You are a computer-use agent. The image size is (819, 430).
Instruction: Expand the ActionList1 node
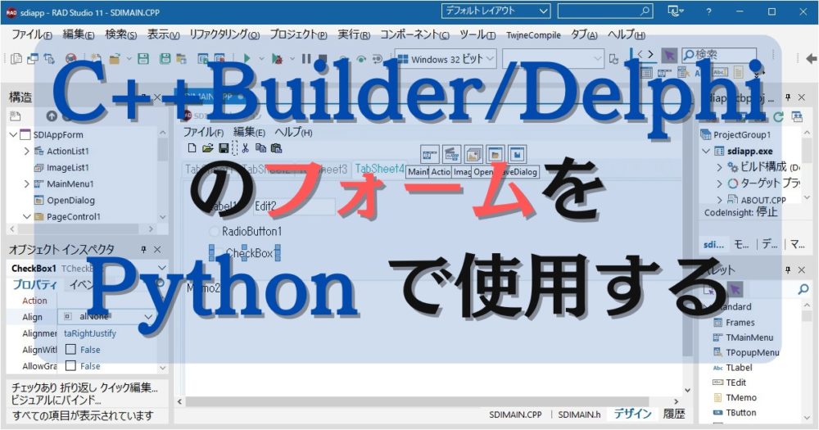[27, 151]
